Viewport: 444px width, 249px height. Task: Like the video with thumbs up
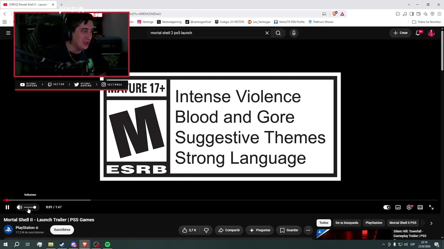point(189,230)
